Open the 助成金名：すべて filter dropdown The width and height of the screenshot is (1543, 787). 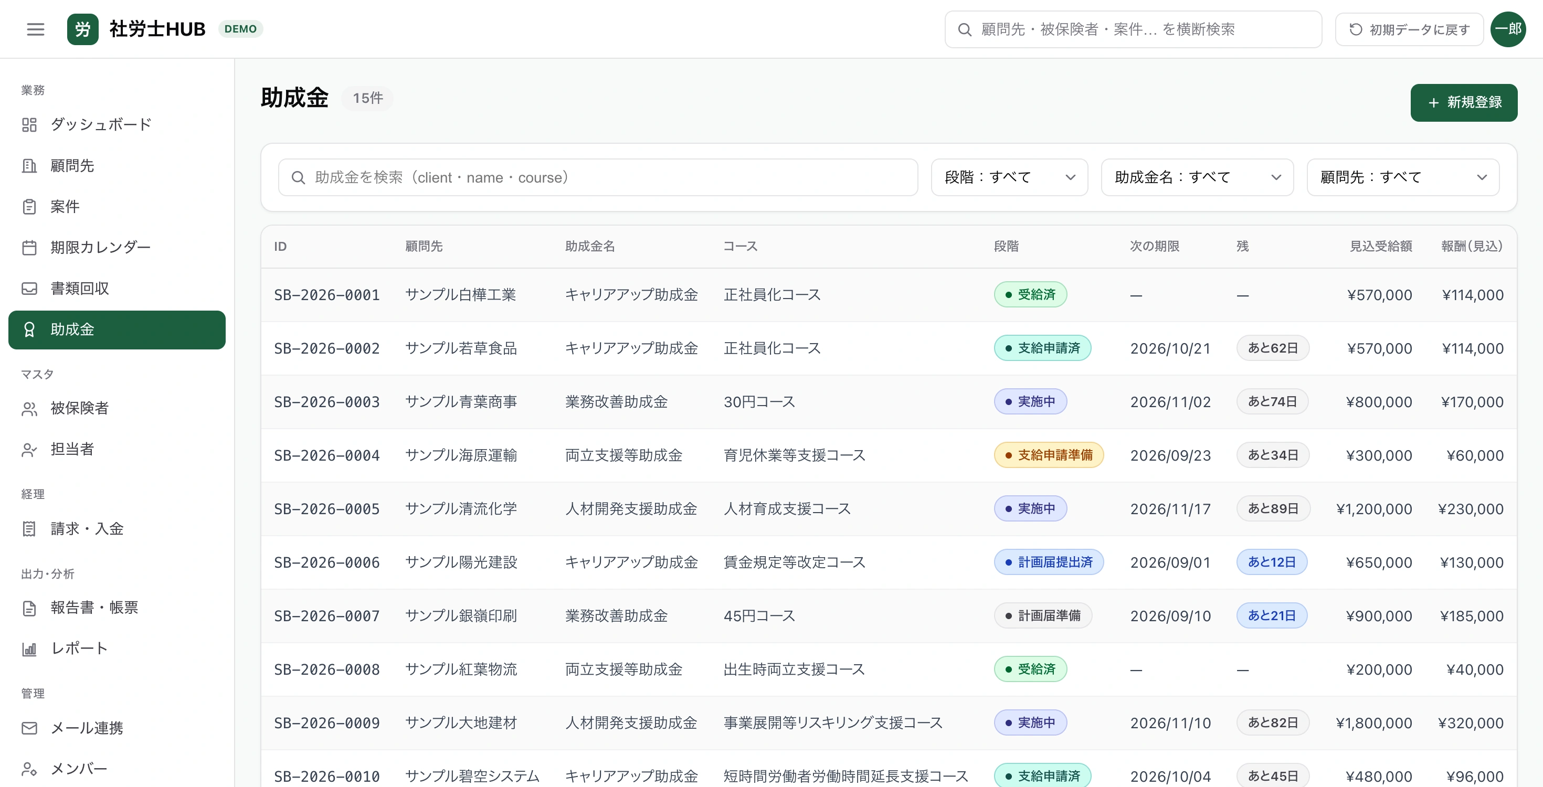point(1197,177)
